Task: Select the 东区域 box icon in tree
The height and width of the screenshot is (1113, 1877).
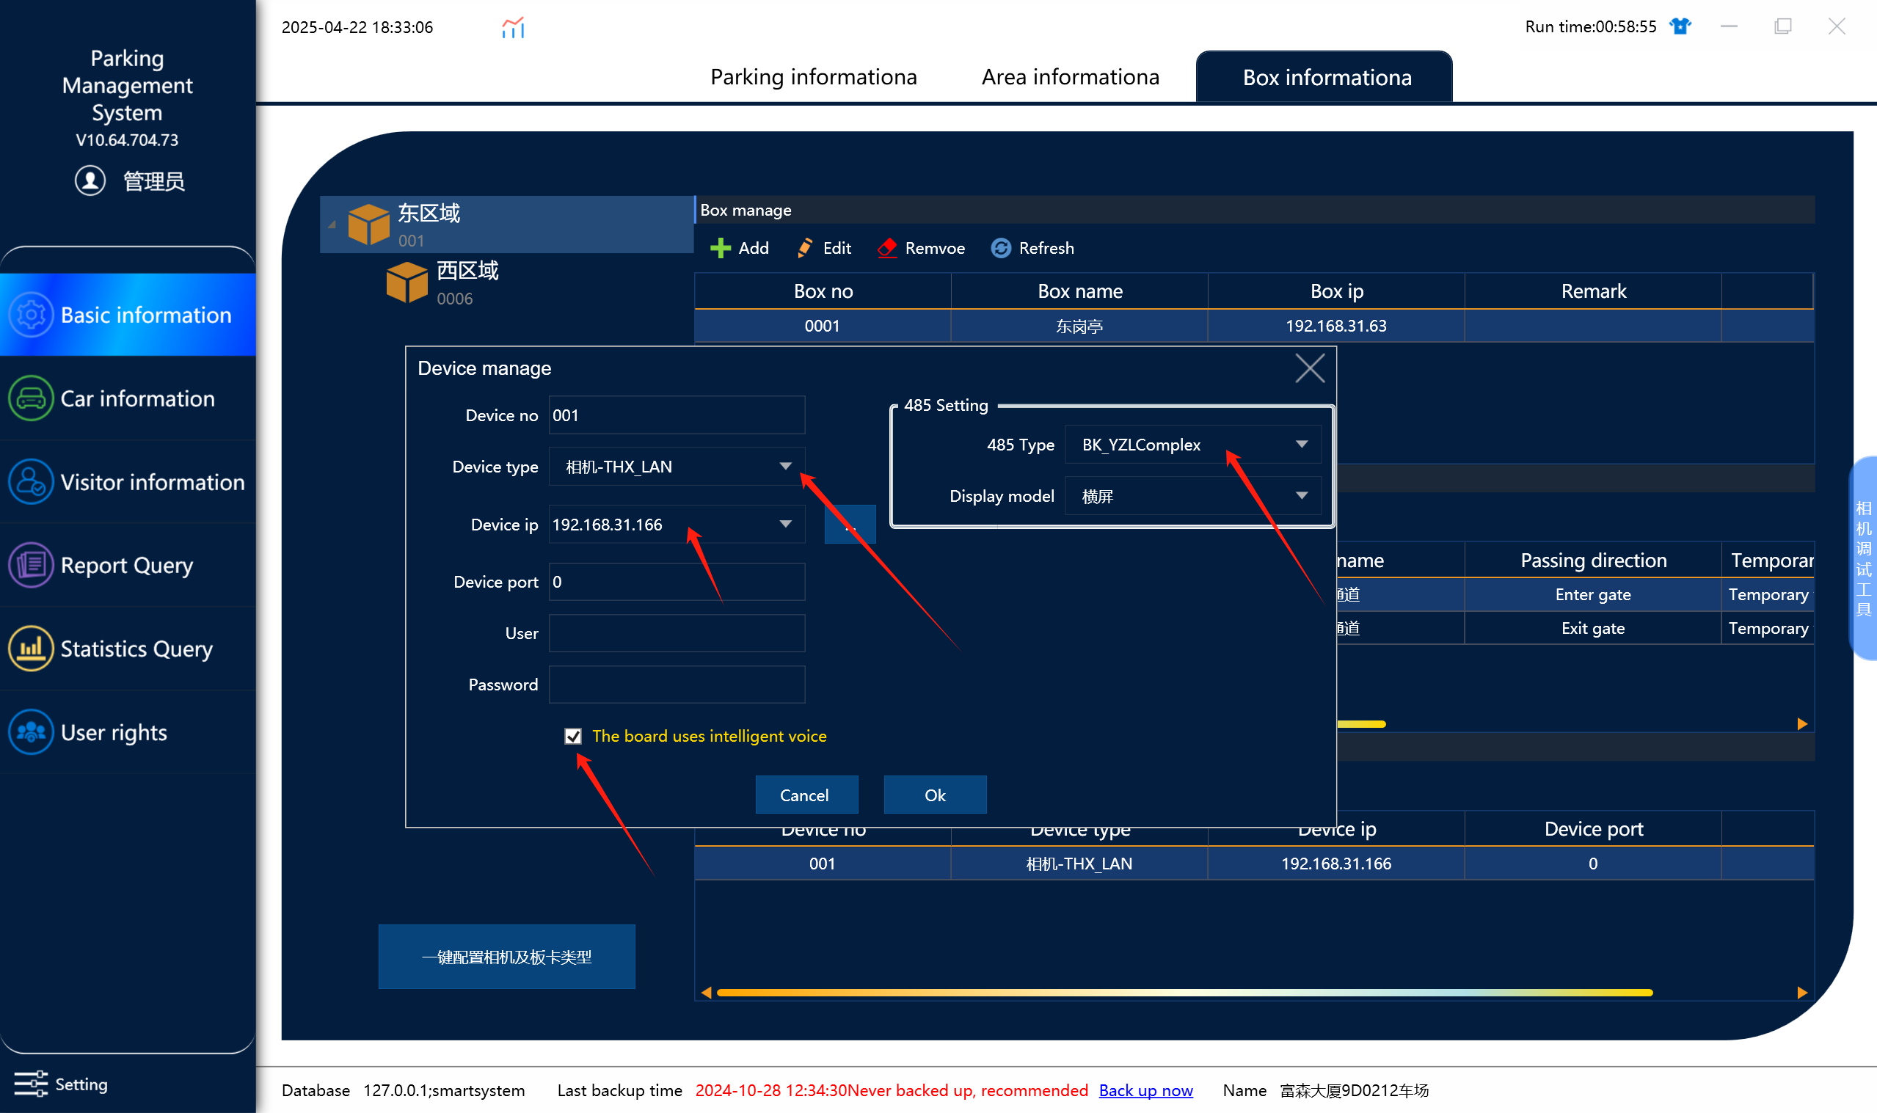Action: (x=369, y=225)
